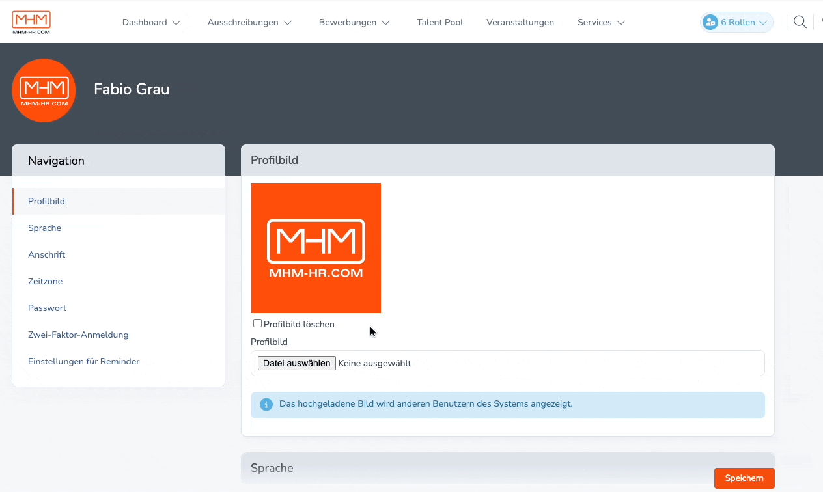Image resolution: width=823 pixels, height=492 pixels.
Task: Expand the Services menu
Action: (601, 22)
